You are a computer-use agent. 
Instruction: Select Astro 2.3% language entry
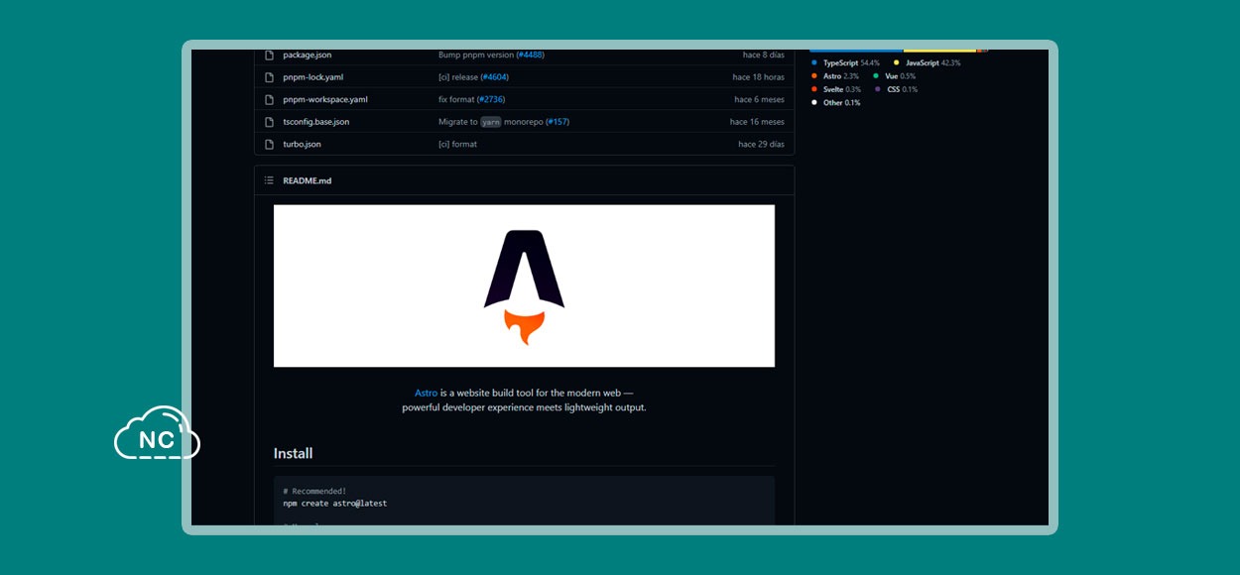pos(835,76)
